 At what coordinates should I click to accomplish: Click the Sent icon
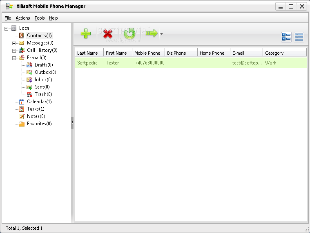[x=29, y=87]
